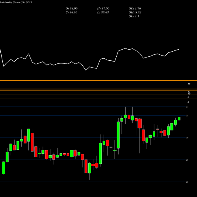Select the high value 'H: 37.00'
The height and width of the screenshot is (197, 197).
pos(103,9)
